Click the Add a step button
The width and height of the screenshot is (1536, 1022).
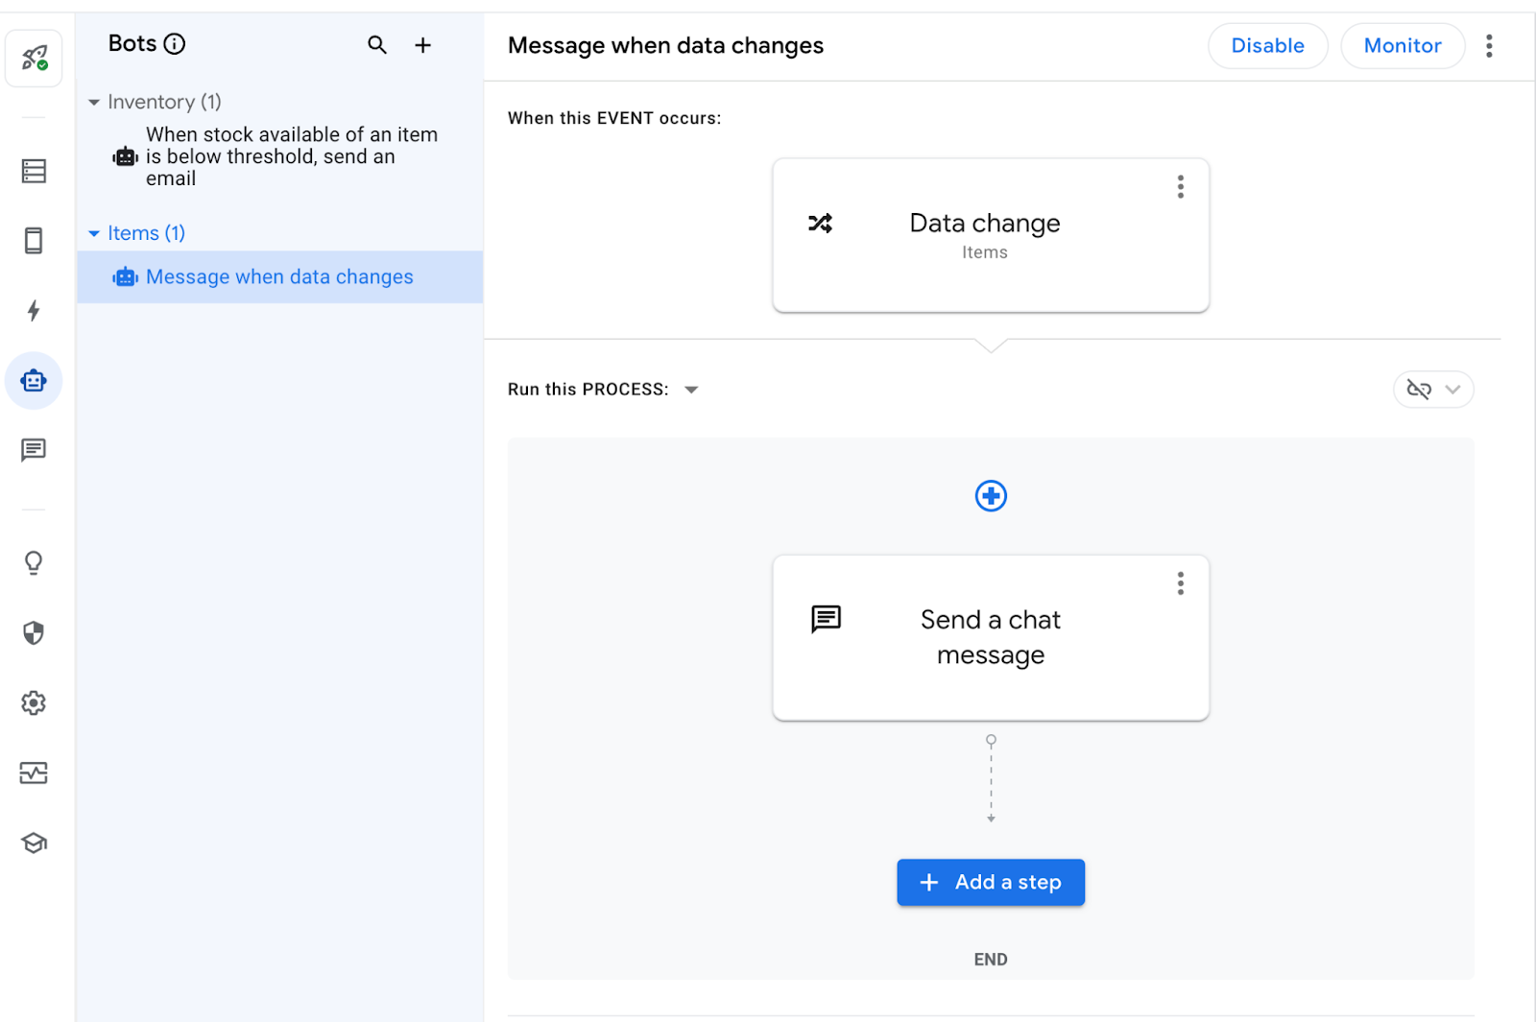pos(991,882)
